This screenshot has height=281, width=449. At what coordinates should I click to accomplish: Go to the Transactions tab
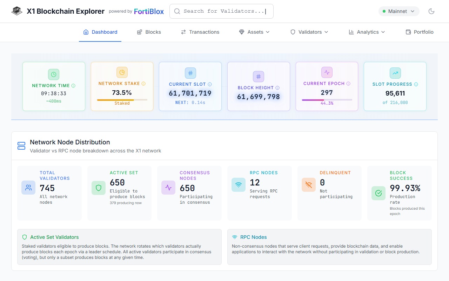[200, 32]
